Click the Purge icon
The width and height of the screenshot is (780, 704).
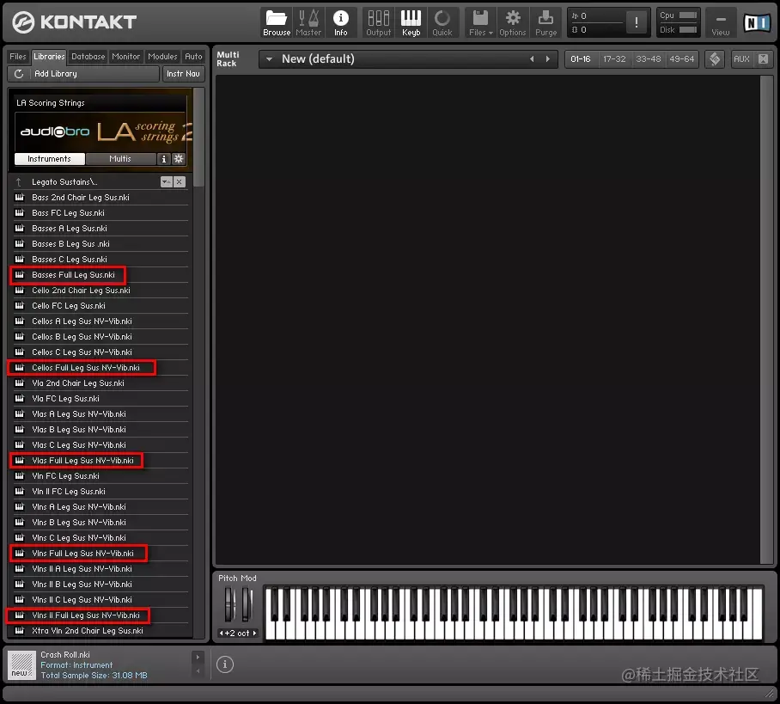point(546,20)
